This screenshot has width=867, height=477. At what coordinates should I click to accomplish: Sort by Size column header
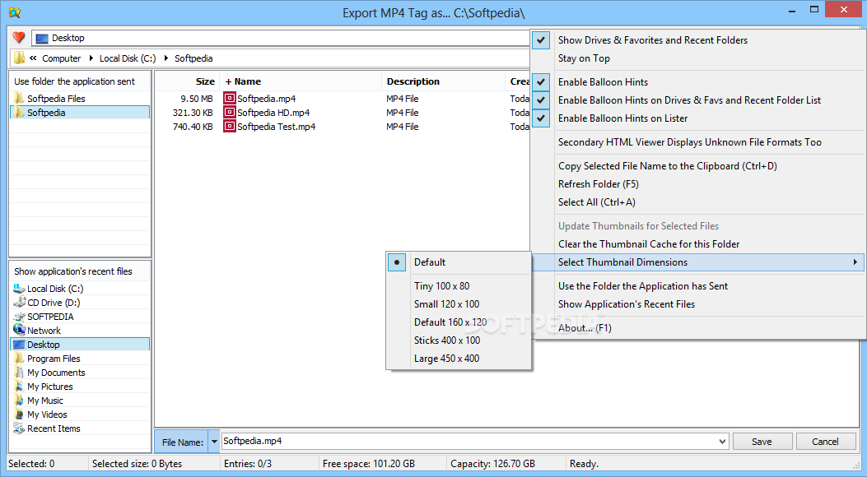point(188,81)
